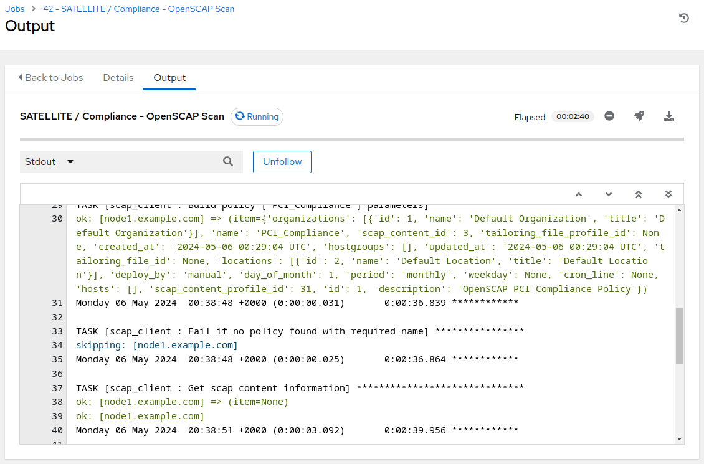Image resolution: width=704 pixels, height=464 pixels.
Task: Jump to bottom of output
Action: point(668,194)
